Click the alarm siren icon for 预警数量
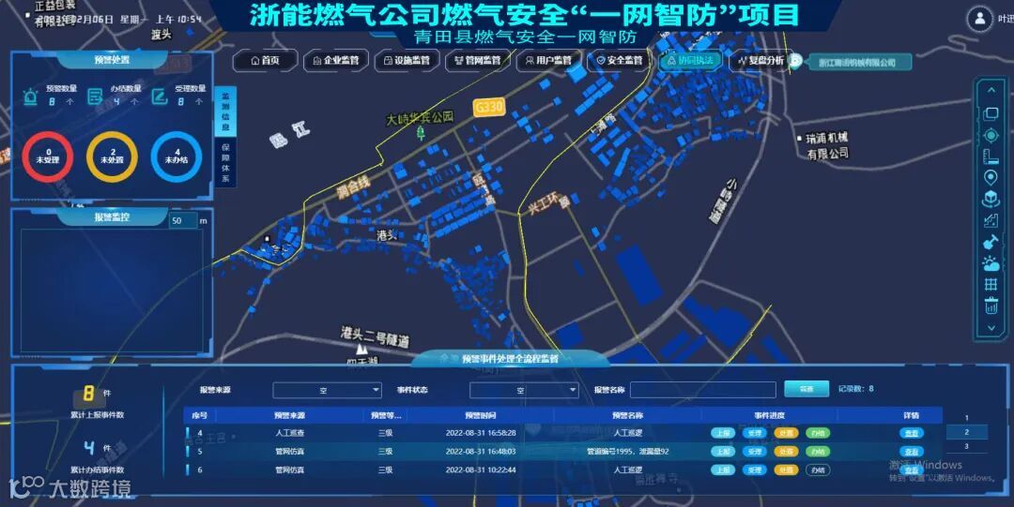 tap(30, 97)
